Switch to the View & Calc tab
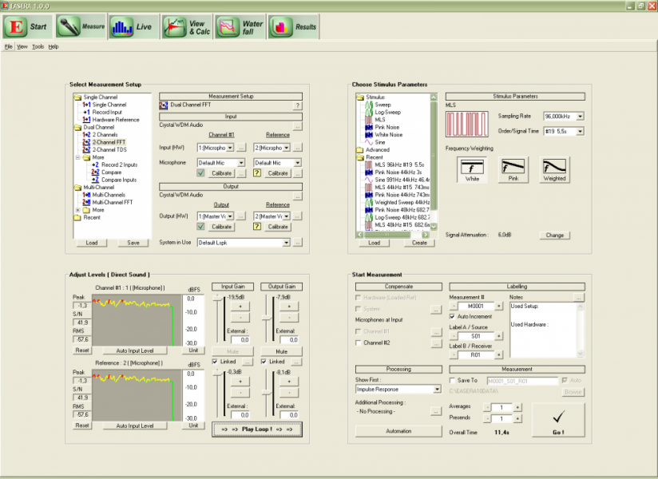The width and height of the screenshot is (658, 479). [186, 26]
